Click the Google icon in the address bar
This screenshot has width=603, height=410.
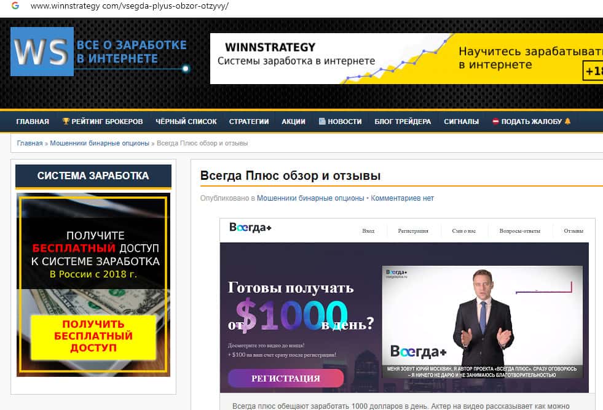click(x=15, y=6)
